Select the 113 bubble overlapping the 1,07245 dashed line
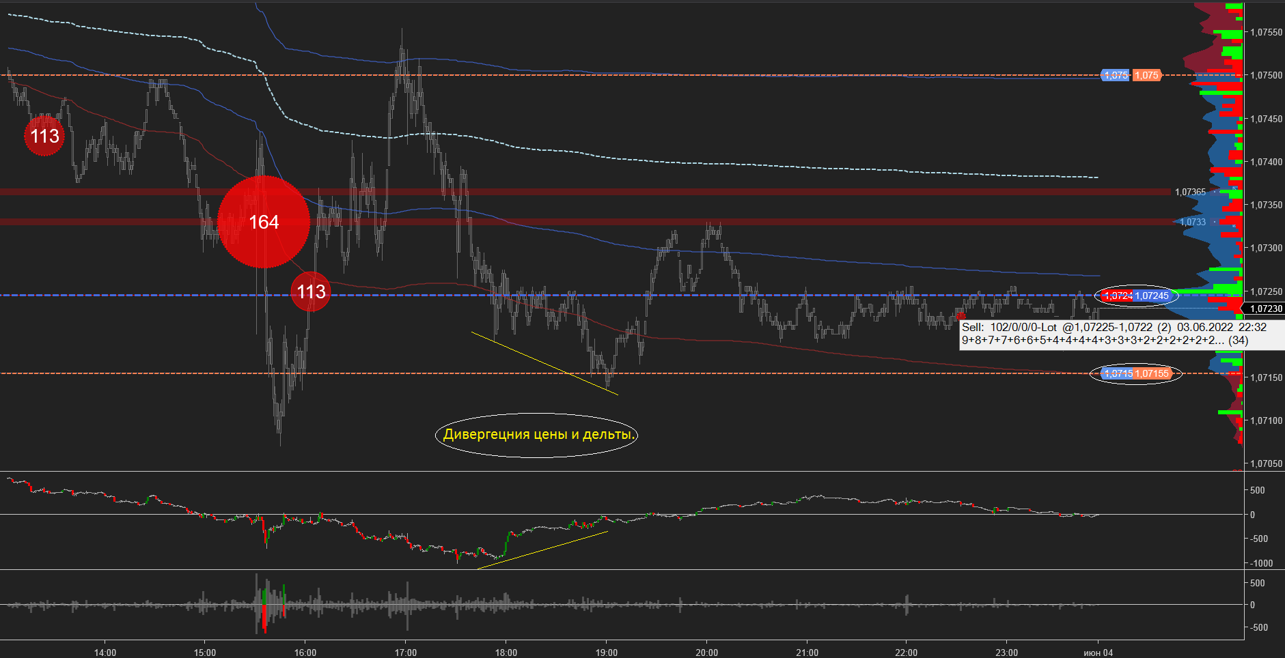Image resolution: width=1285 pixels, height=658 pixels. 311,291
